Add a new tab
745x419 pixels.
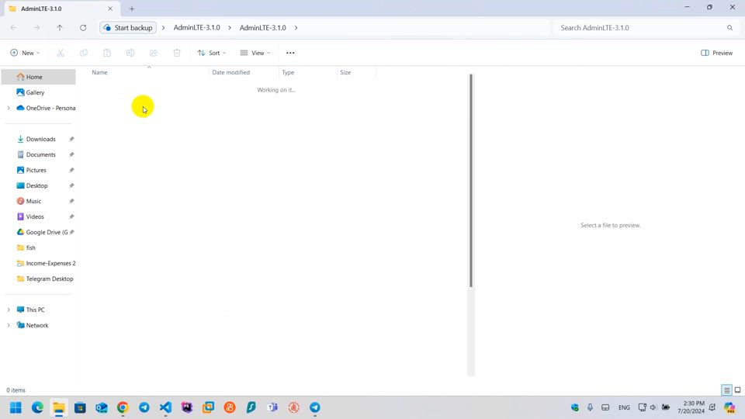[132, 9]
